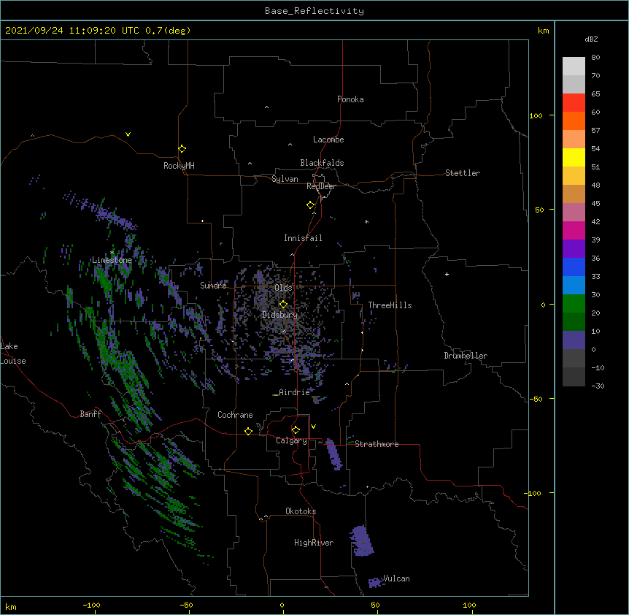Click the Blackfalds city label
Image resolution: width=629 pixels, height=615 pixels.
322,163
